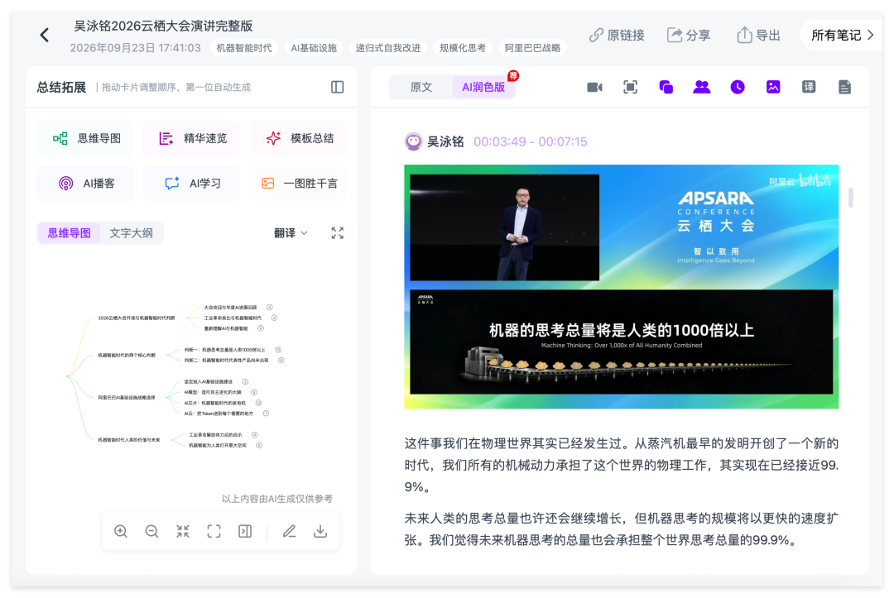Screen dimensions: 894x598
Task: Click mind map node 机器智能时代人类的价值与未来
Action: (129, 440)
